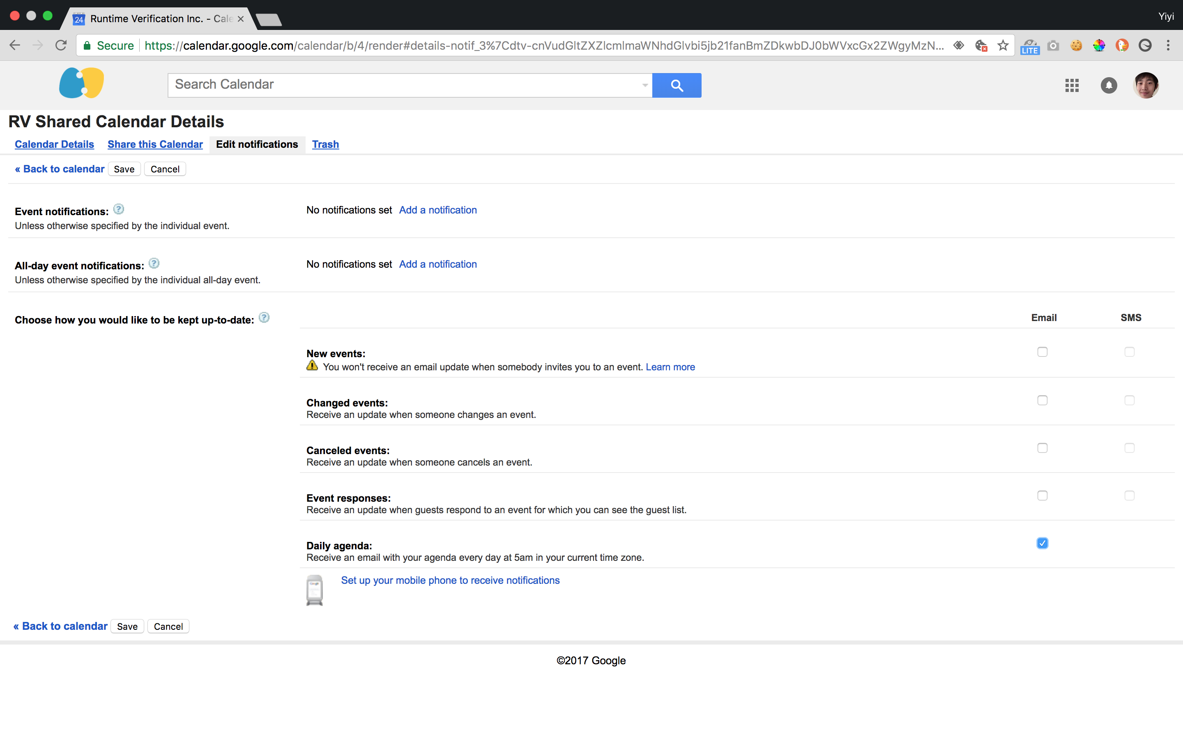Click the Google account profile picture
Screen dimensions: 1183x739
click(x=1145, y=85)
